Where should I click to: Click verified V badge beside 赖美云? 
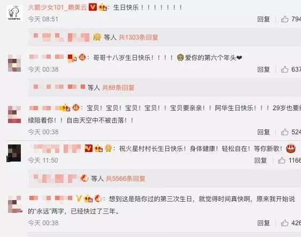92,7
